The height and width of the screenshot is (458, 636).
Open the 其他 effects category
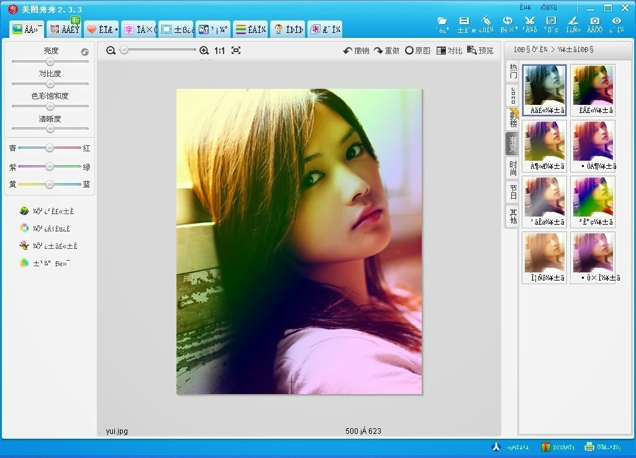click(x=513, y=216)
